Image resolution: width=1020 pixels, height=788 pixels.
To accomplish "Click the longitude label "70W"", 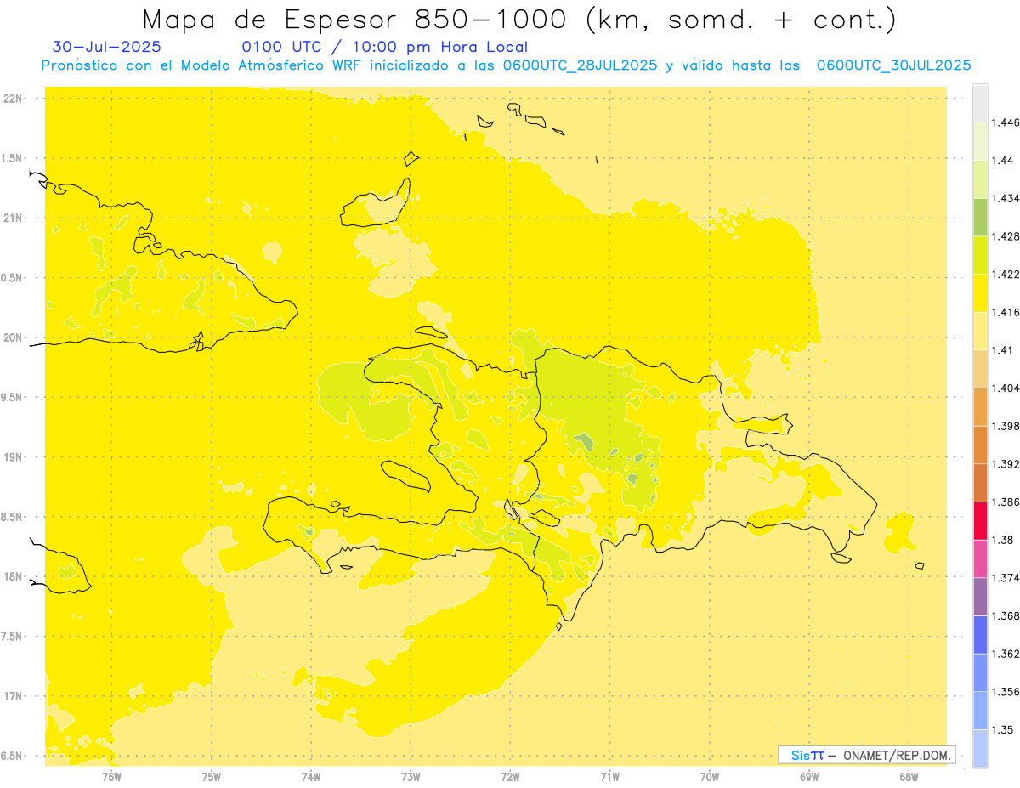I will [x=710, y=777].
